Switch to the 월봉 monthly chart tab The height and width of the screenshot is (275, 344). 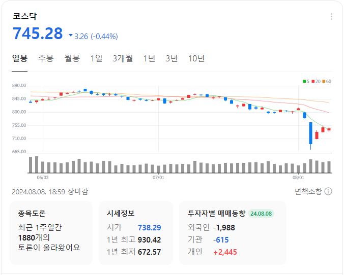coord(72,59)
